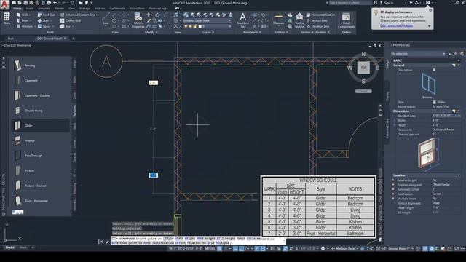Click Don't show me this again link

click(396, 25)
